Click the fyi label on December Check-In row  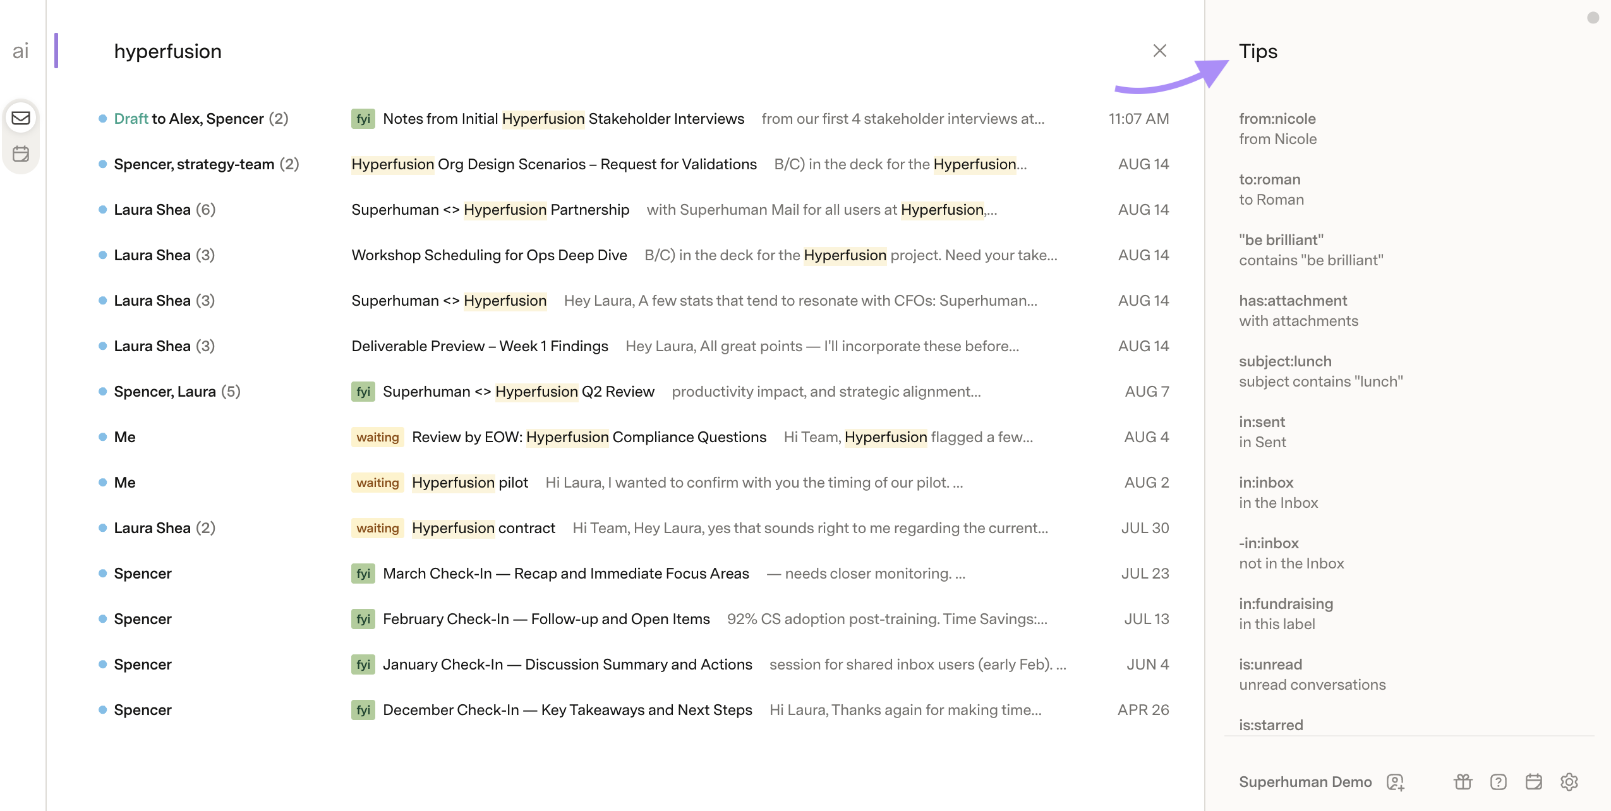pos(363,710)
